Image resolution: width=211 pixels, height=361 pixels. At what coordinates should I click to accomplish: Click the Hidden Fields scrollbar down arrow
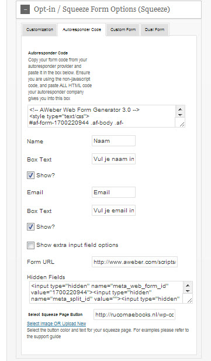(x=188, y=291)
